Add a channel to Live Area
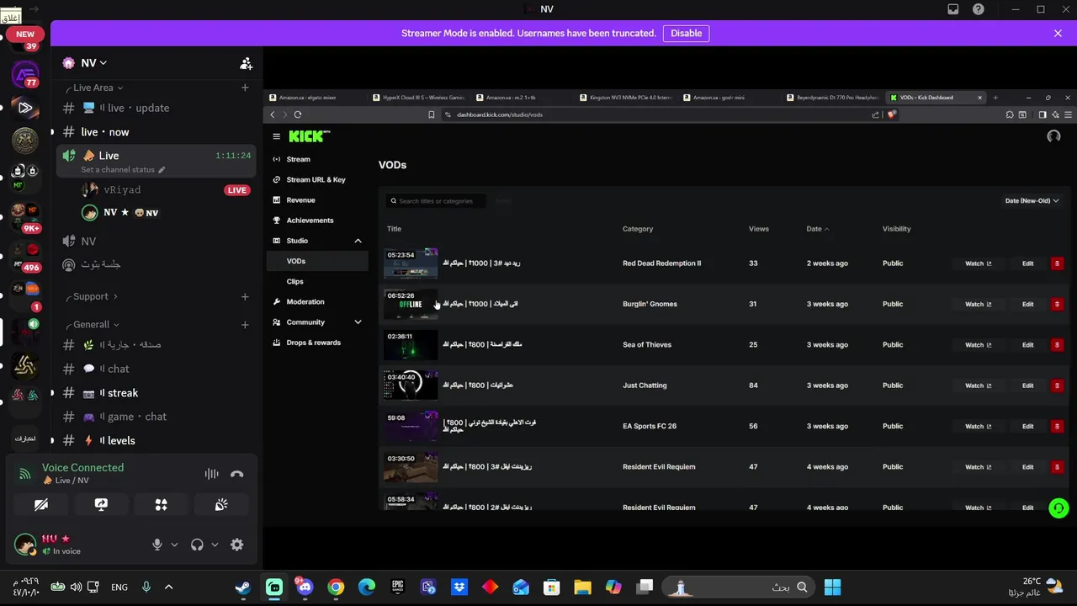This screenshot has height=606, width=1077. [x=245, y=88]
